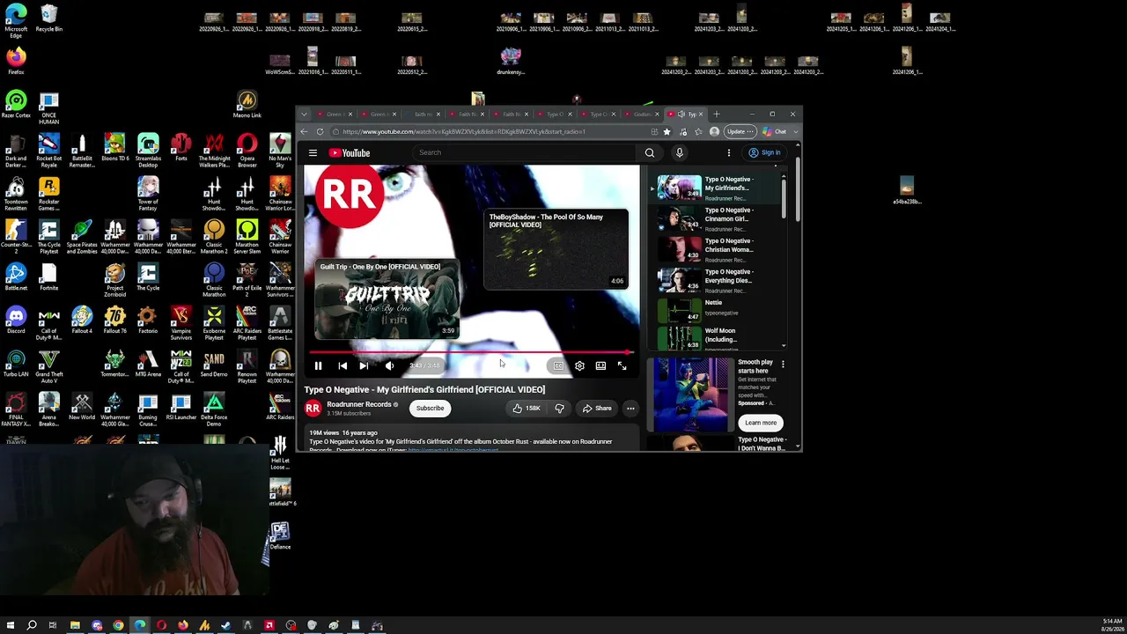Click the browser Update button
Image resolution: width=1127 pixels, height=634 pixels.
(x=740, y=131)
